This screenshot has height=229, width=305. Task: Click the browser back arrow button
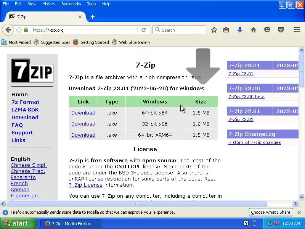(x=8, y=30)
